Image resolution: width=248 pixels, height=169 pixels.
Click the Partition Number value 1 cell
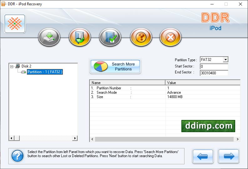(x=168, y=88)
